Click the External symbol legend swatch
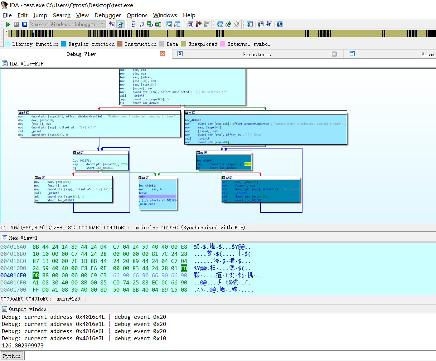Viewport: 436px width, 361px height. point(222,44)
